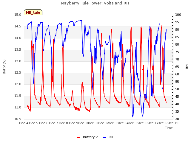The width and height of the screenshot is (191, 143).
Task: Click the 70 right axis tick
Action: click(x=177, y=60)
